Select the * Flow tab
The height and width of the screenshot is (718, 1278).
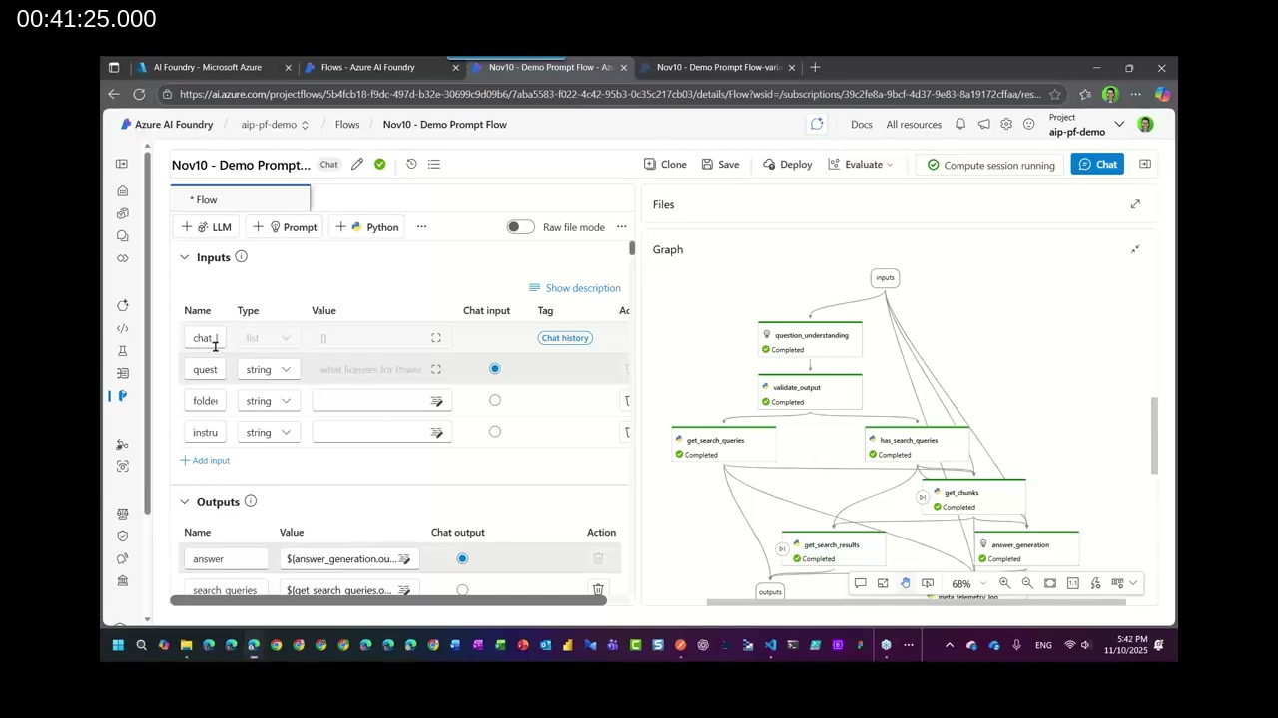241,199
